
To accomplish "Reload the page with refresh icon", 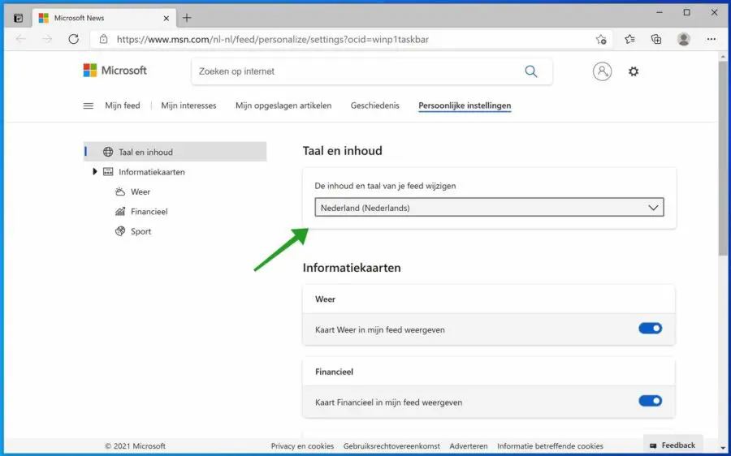I will pos(74,39).
